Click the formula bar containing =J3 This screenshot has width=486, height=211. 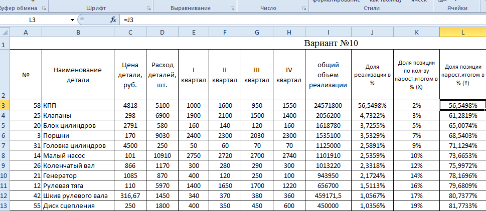click(302, 20)
